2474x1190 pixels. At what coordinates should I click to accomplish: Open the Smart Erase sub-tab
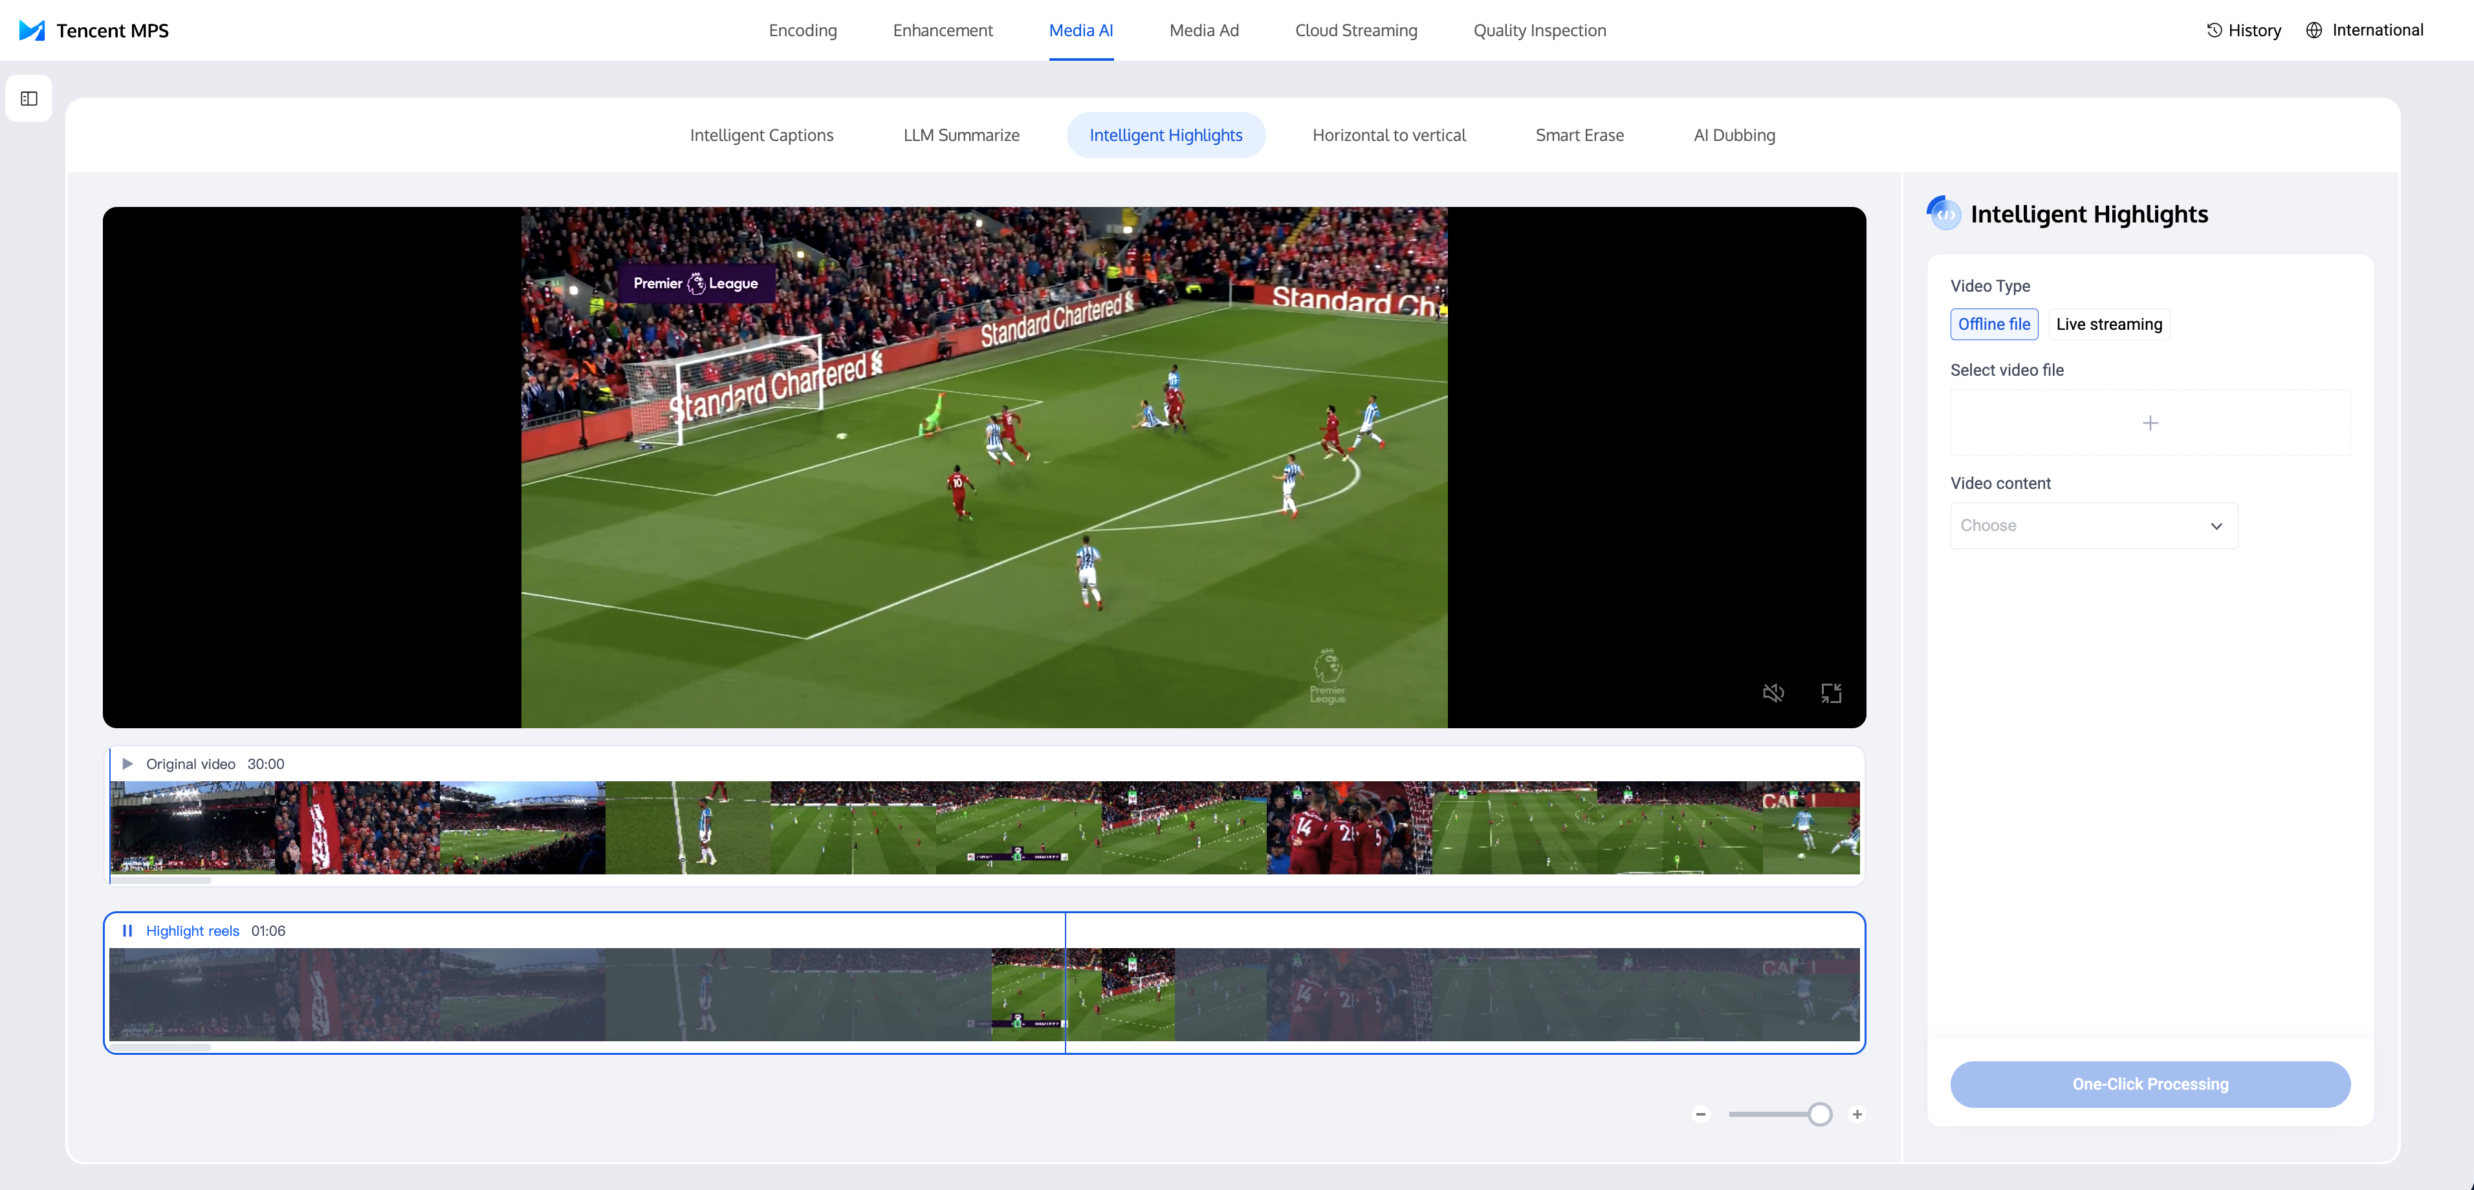[x=1579, y=135]
